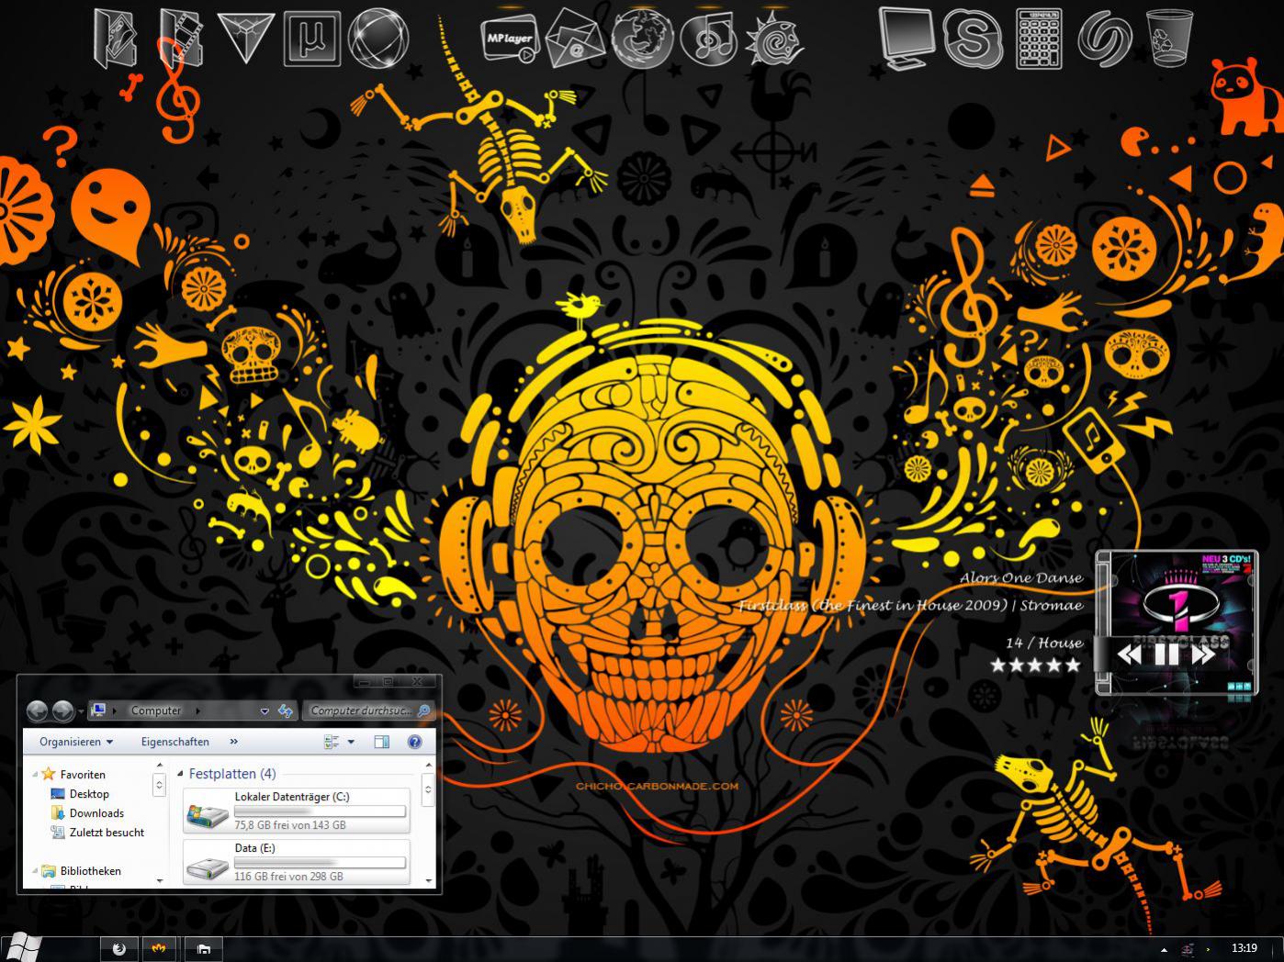Click the Alors One Danse song title
This screenshot has height=962, width=1284.
(1020, 577)
